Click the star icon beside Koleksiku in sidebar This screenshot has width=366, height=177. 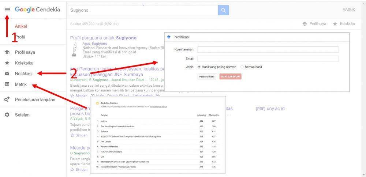coord(7,63)
